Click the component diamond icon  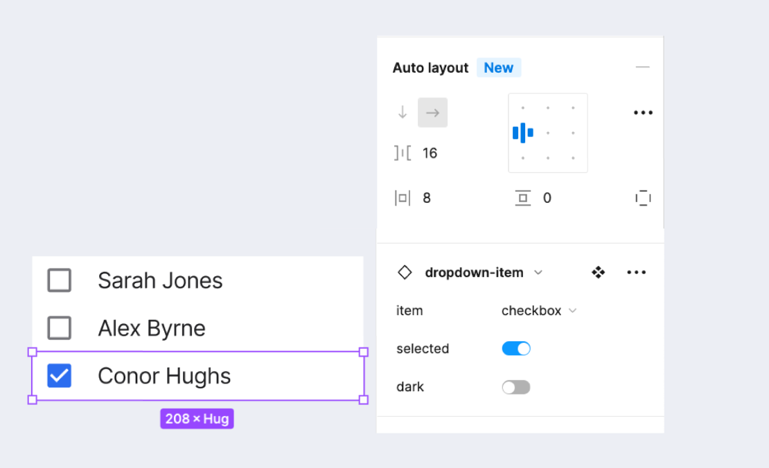(x=405, y=273)
